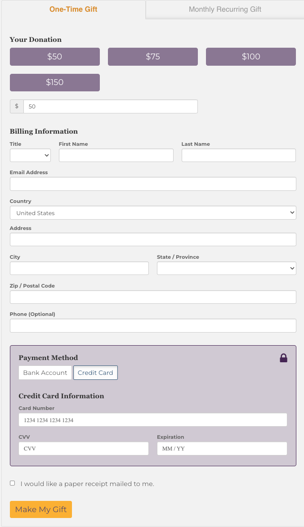
Task: Expand the Country dropdown
Action: (x=153, y=213)
